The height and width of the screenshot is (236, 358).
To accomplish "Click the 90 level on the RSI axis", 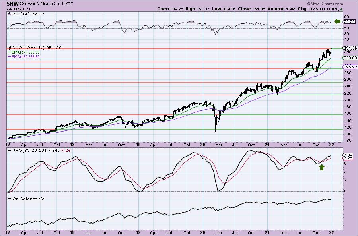I will [x=346, y=17].
